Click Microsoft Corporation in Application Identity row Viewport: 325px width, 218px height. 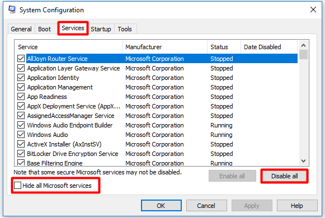coord(154,78)
